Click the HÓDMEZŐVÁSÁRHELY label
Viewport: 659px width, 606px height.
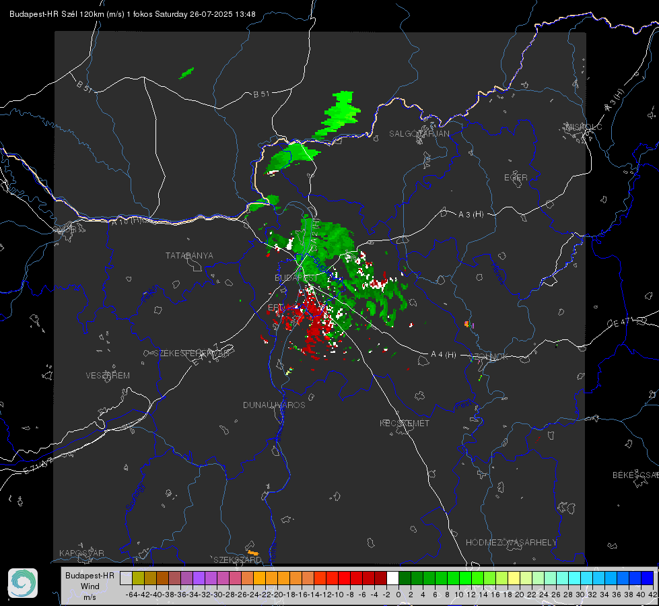(511, 543)
